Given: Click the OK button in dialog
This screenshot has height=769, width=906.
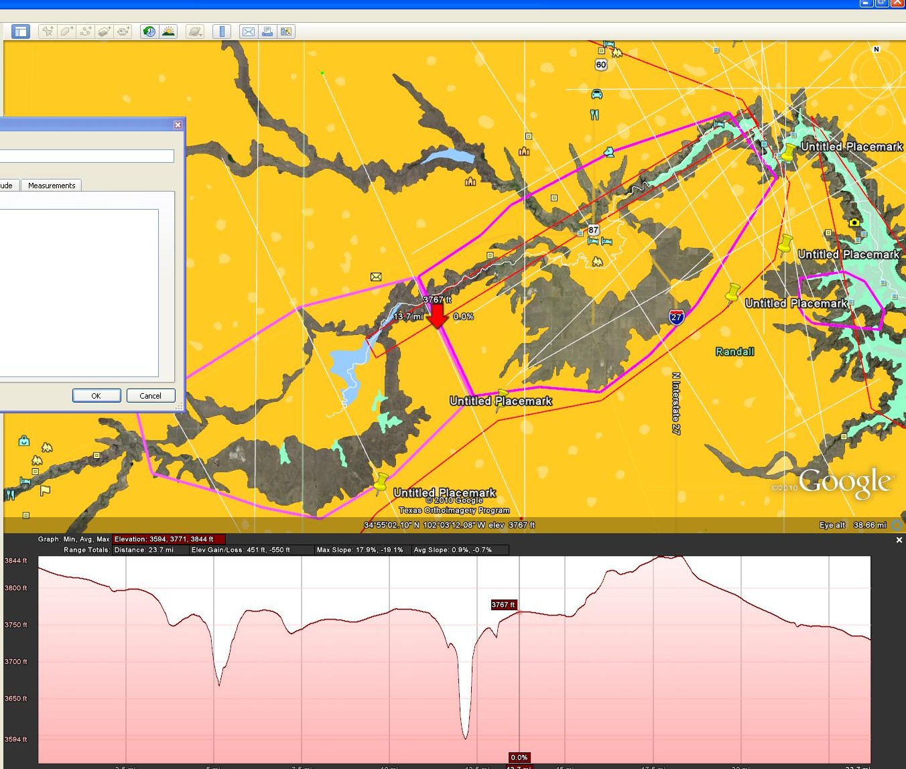Looking at the screenshot, I should coord(96,396).
